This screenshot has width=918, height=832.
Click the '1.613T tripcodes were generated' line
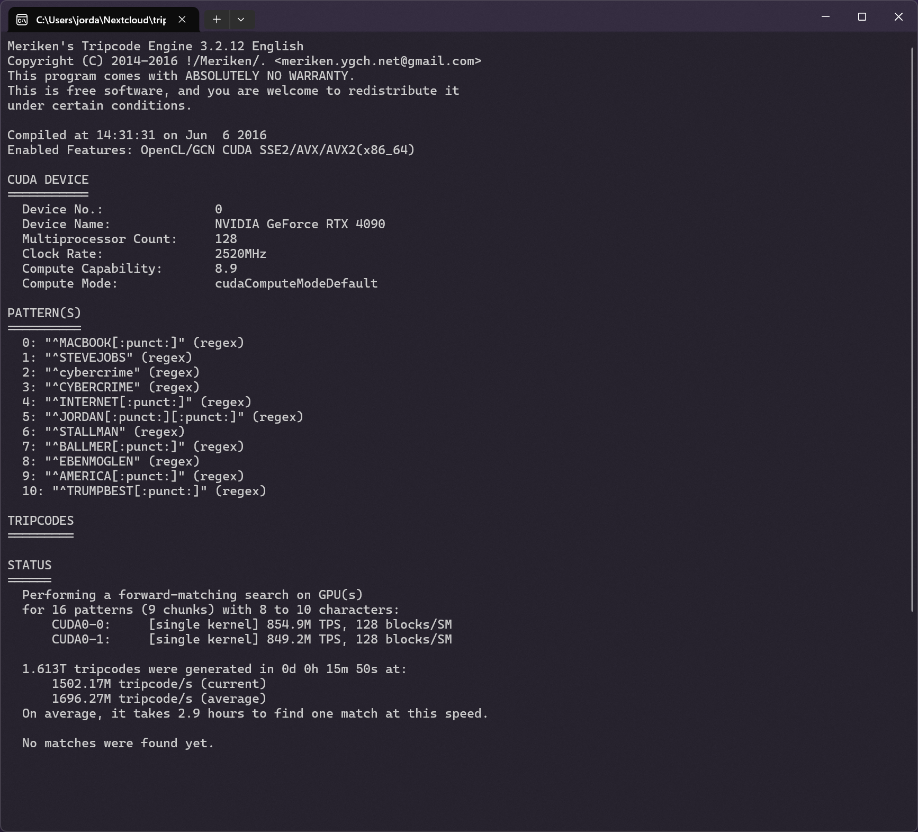[x=215, y=669]
